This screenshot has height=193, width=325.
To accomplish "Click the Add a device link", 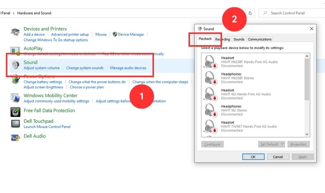I will pos(34,34).
